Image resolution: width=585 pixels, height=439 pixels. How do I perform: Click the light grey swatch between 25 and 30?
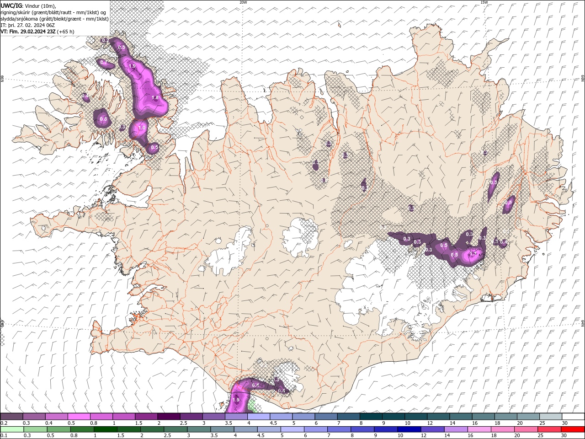click(x=550, y=417)
